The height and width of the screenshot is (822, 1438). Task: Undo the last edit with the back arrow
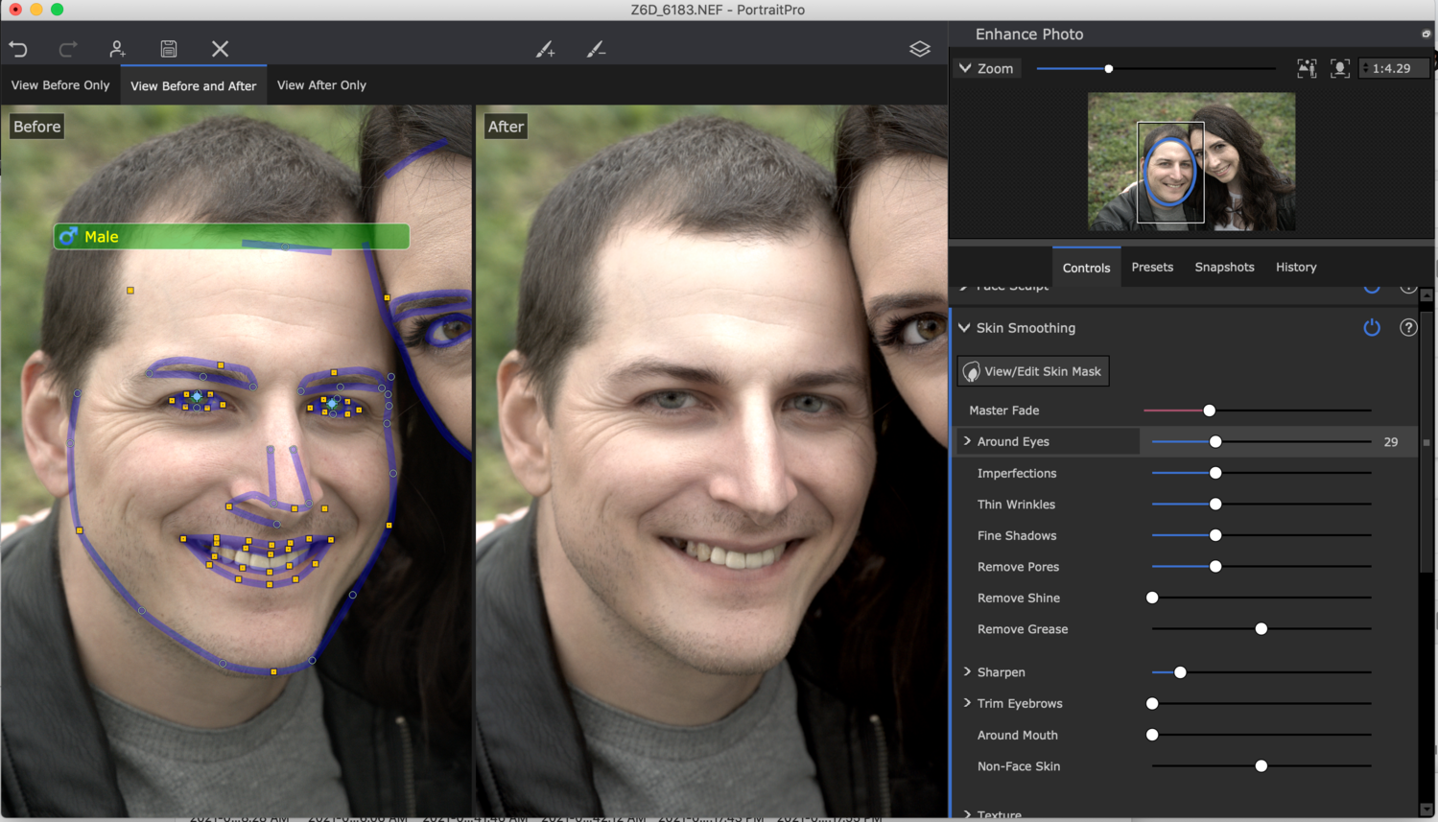(18, 49)
